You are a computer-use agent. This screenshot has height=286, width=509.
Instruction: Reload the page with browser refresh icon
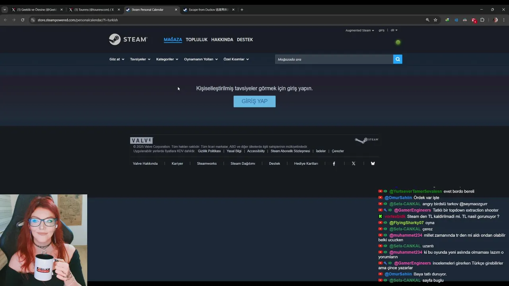click(x=23, y=20)
